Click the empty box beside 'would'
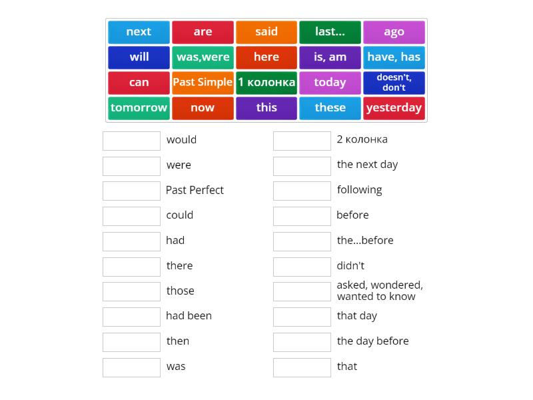The image size is (533, 400). (131, 141)
